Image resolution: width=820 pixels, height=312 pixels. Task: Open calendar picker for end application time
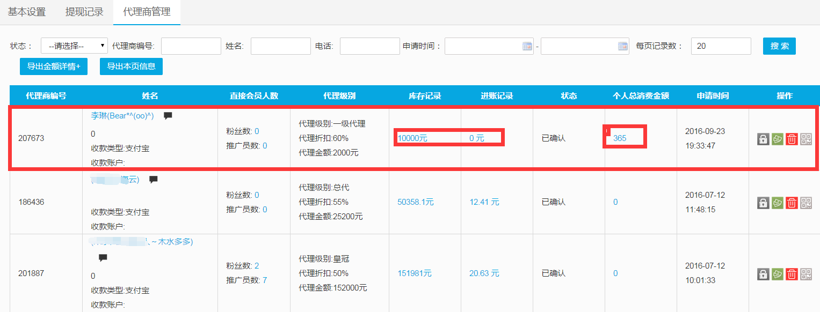click(x=622, y=46)
